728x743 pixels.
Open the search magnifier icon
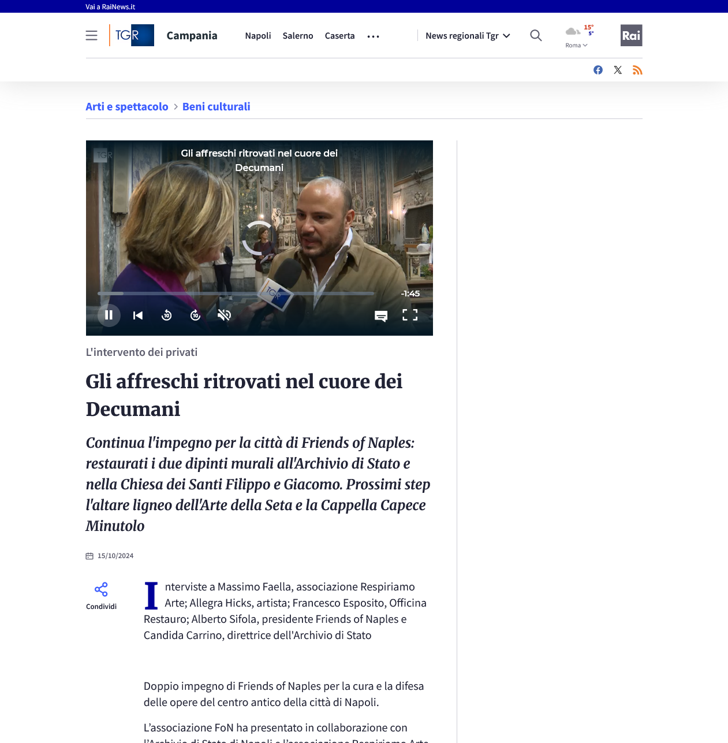[536, 36]
